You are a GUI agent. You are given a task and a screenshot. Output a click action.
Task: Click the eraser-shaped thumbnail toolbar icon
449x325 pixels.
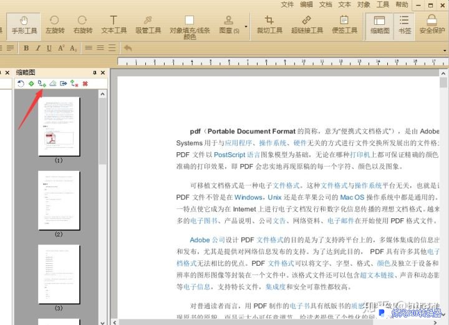click(x=52, y=84)
